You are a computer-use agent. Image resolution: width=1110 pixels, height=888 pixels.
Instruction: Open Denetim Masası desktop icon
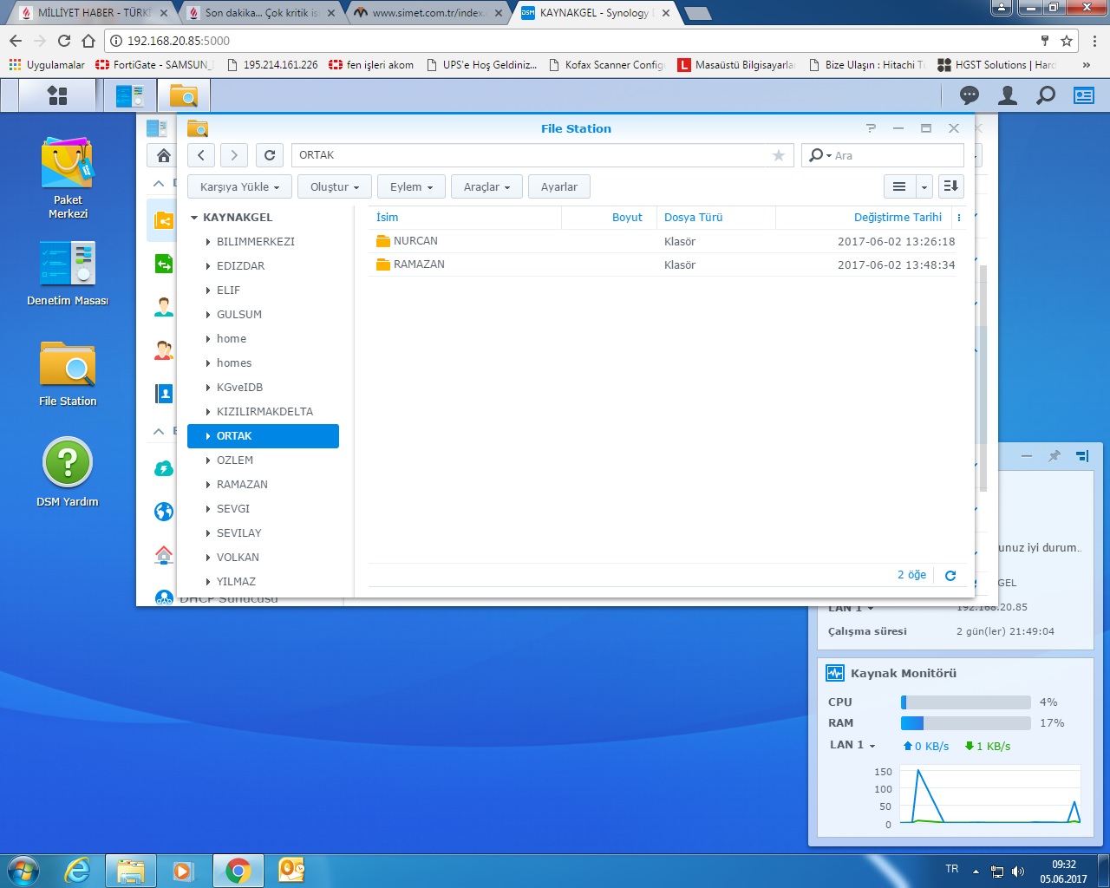click(x=68, y=274)
